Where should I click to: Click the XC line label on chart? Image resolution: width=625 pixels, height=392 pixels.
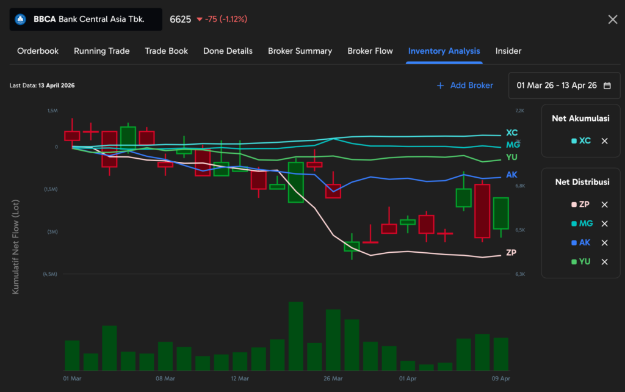tap(512, 132)
